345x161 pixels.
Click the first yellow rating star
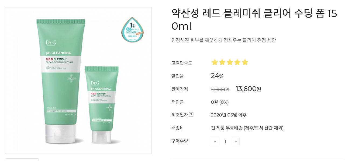coord(215,62)
